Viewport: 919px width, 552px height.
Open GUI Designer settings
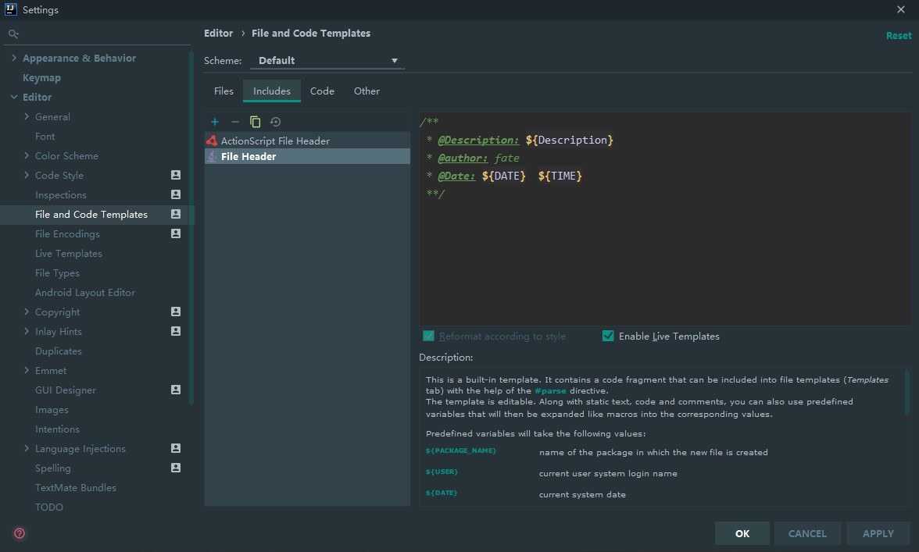65,390
